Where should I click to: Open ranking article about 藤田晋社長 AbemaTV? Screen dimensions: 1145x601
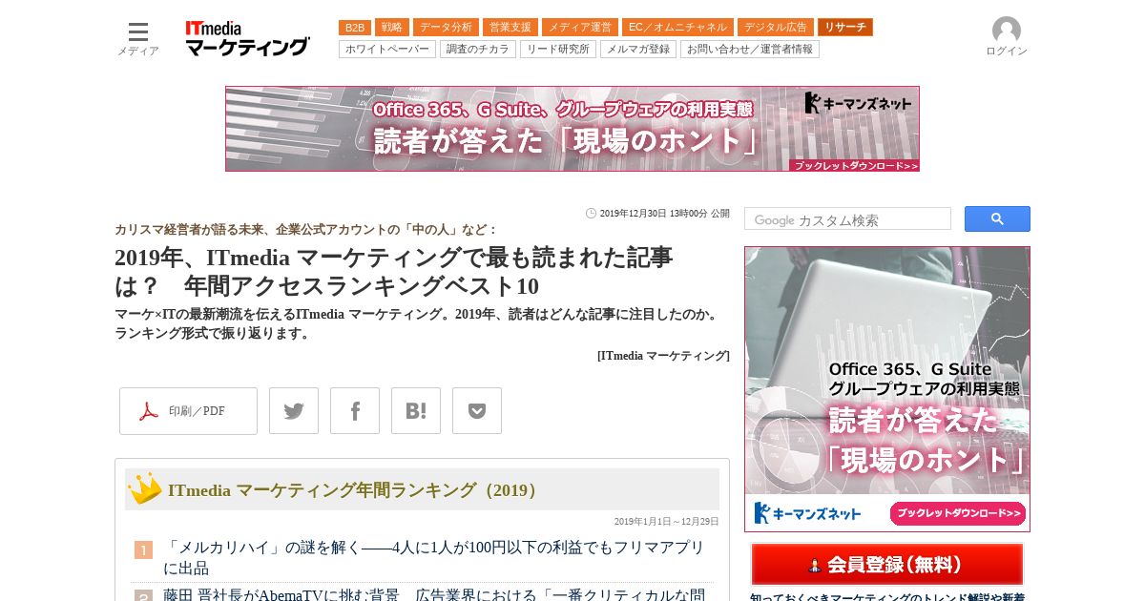(434, 594)
